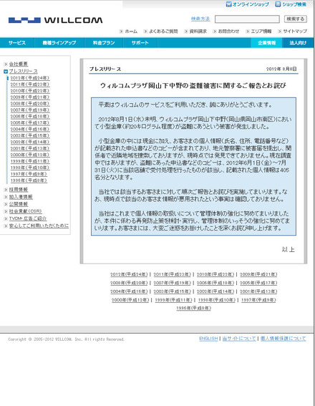Select 1996年(平成8年) in the sidebar
This screenshot has height=406, width=315.
(29, 180)
